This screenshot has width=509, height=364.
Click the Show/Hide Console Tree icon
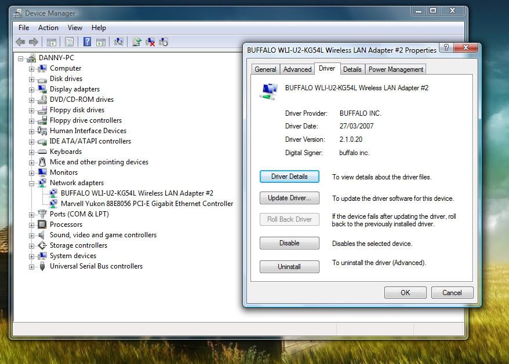52,42
